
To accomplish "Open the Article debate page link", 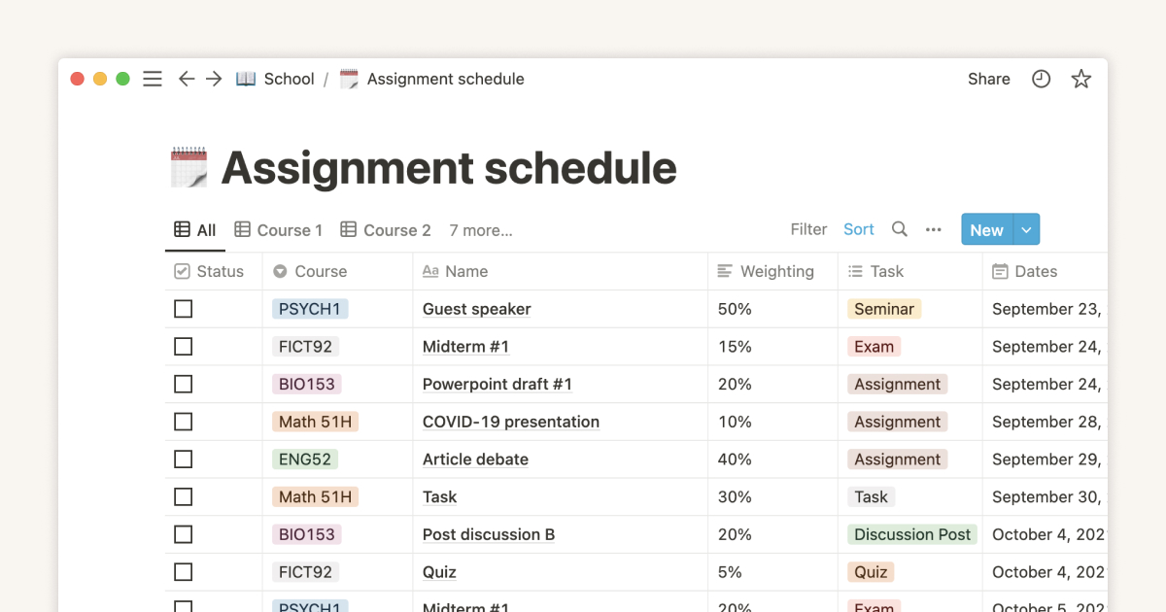I will [x=475, y=459].
